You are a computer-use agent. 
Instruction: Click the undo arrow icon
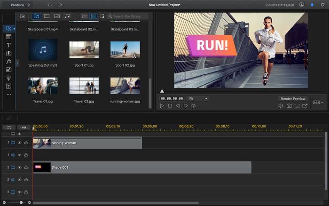[50, 5]
